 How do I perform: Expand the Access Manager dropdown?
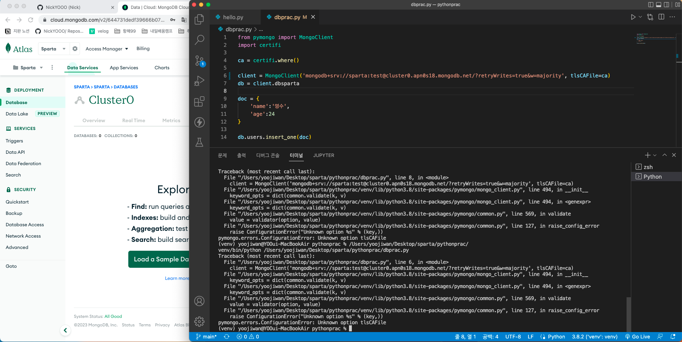tap(107, 49)
